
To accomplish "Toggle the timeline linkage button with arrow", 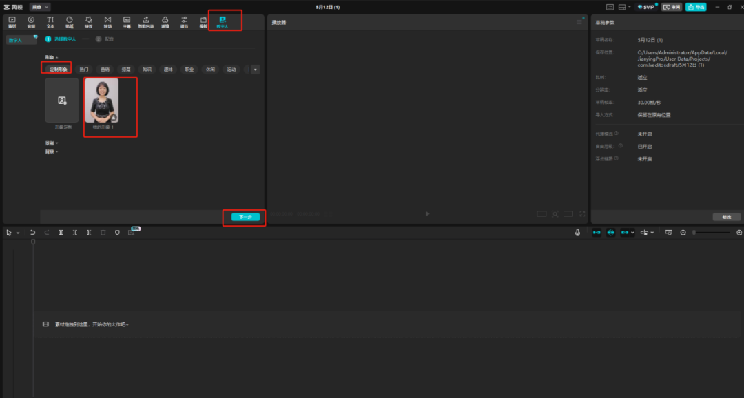I will pyautogui.click(x=626, y=233).
